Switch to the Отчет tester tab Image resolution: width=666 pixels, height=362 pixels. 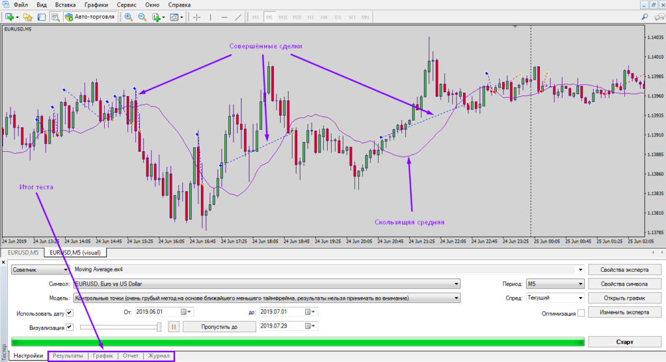[x=130, y=356]
